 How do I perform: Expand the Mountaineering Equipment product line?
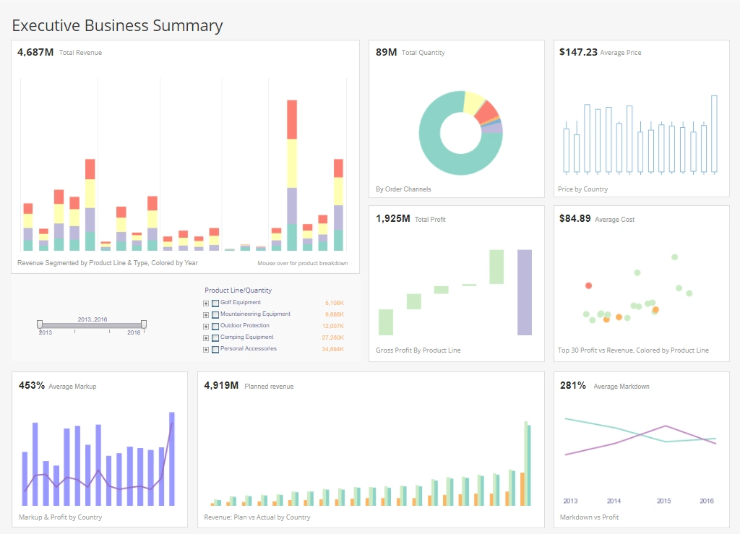click(207, 314)
